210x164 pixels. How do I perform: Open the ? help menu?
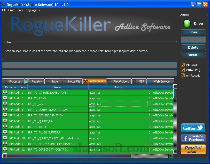40,10
